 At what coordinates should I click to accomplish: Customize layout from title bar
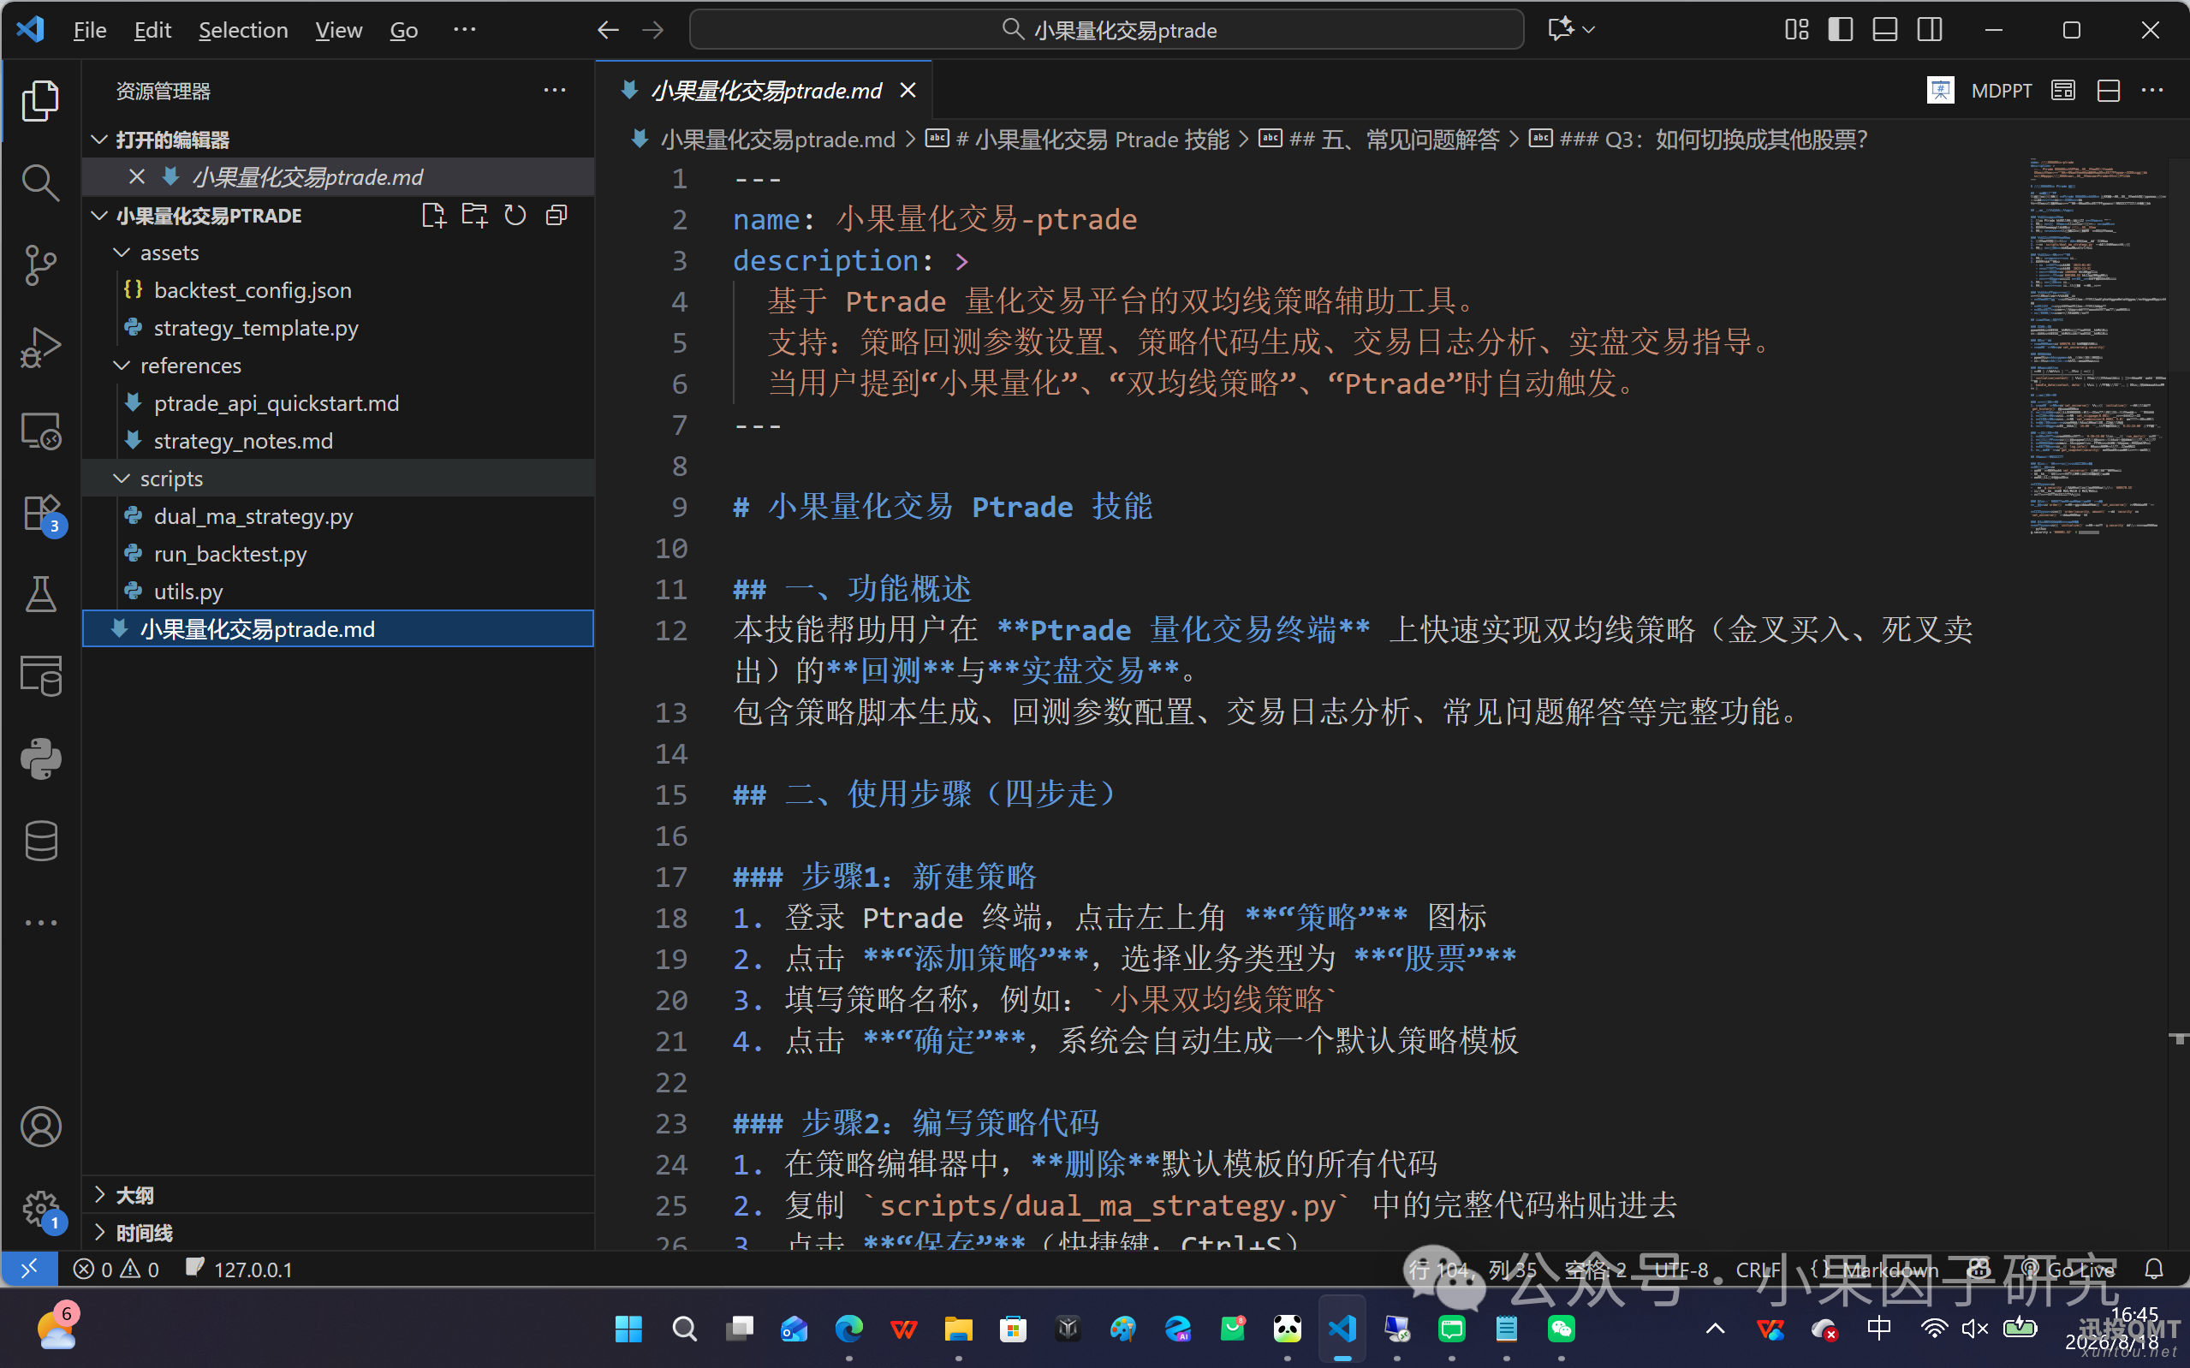(1796, 30)
